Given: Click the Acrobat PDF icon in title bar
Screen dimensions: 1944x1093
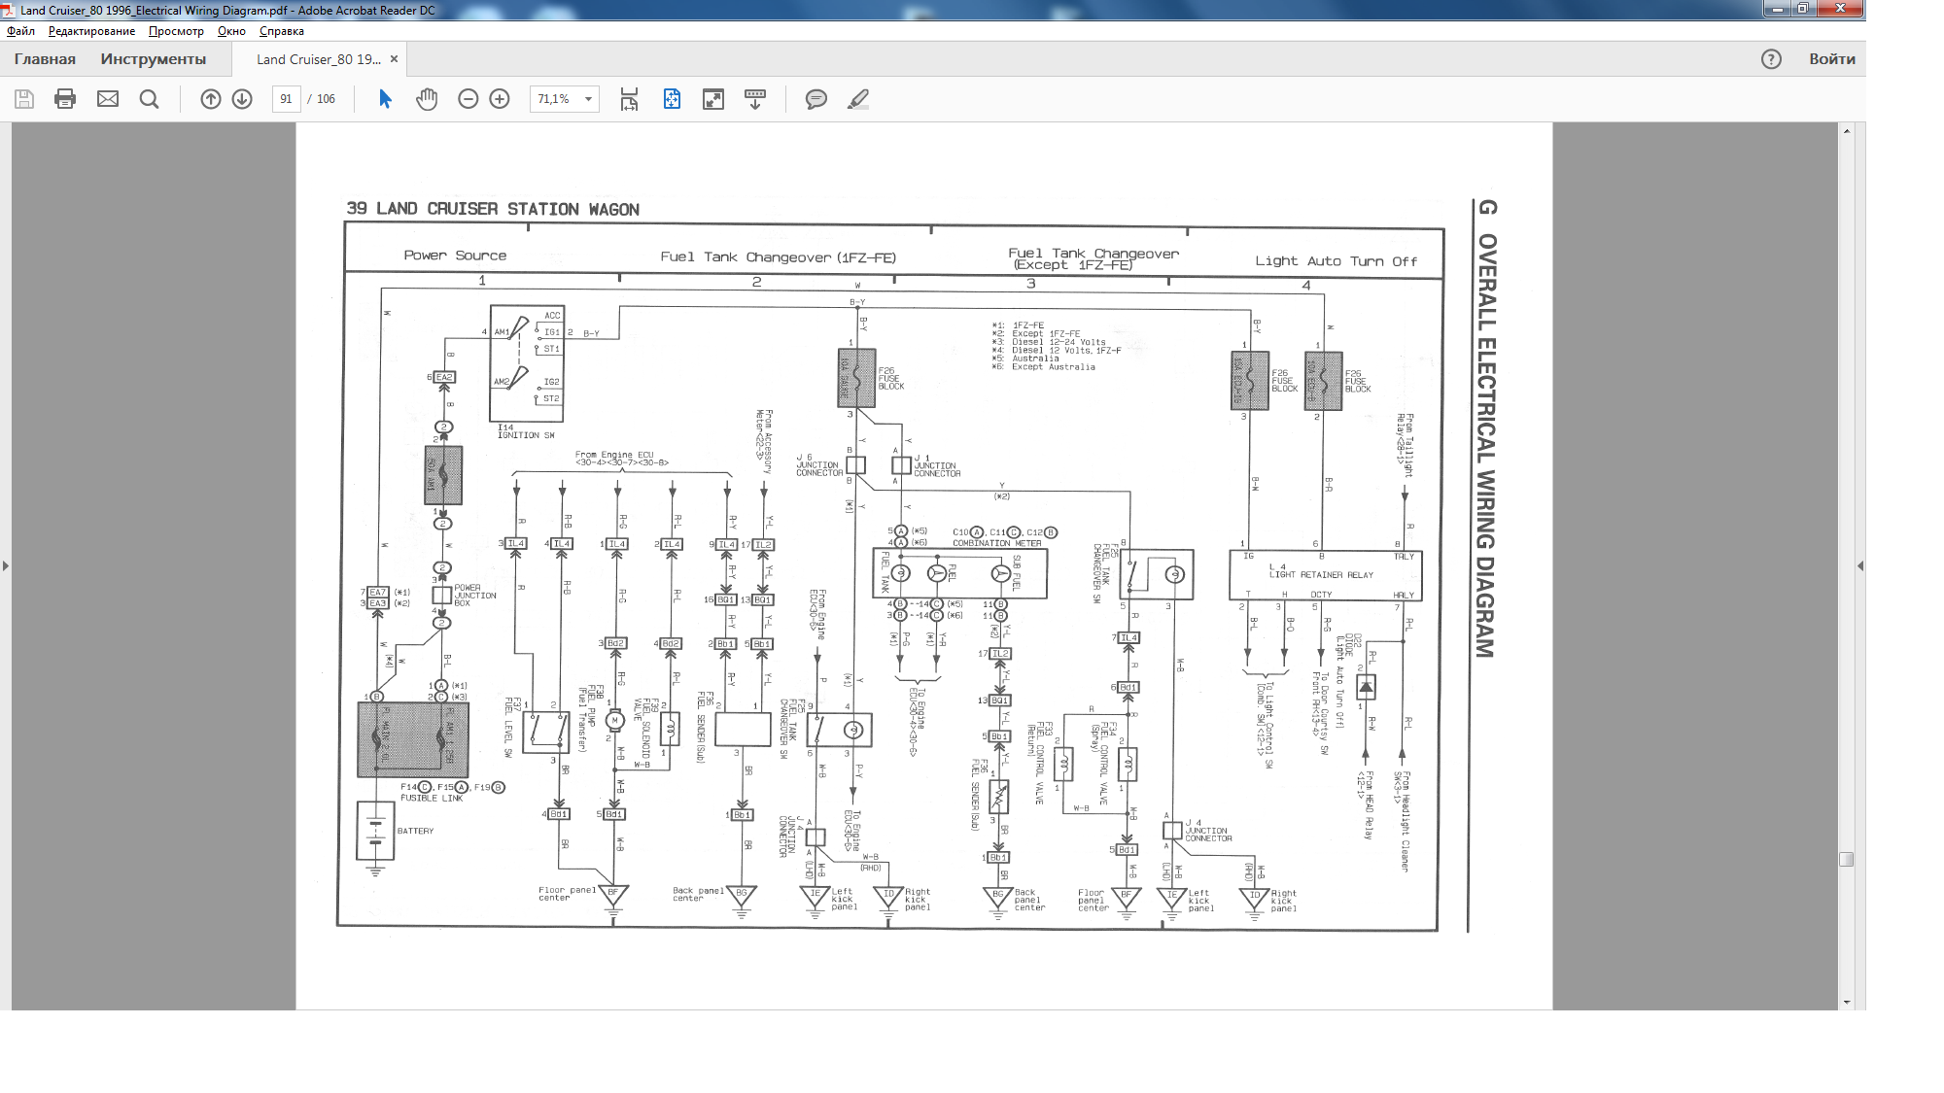Looking at the screenshot, I should [8, 10].
